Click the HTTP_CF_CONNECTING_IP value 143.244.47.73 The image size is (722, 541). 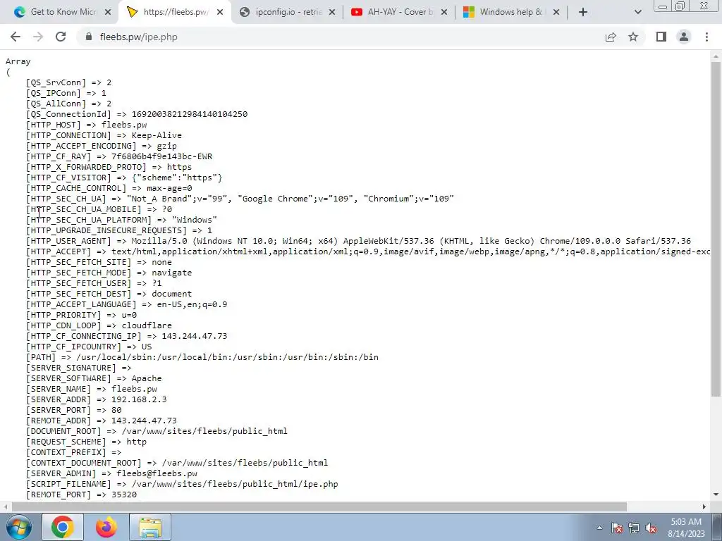pyautogui.click(x=195, y=336)
